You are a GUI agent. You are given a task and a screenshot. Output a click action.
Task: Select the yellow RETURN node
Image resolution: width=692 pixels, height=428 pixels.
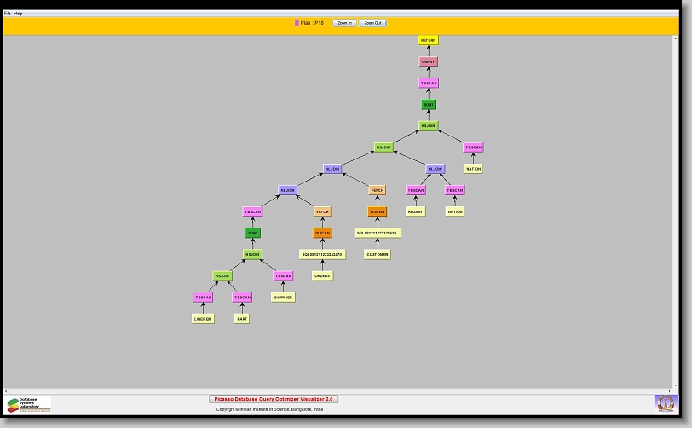click(x=428, y=40)
